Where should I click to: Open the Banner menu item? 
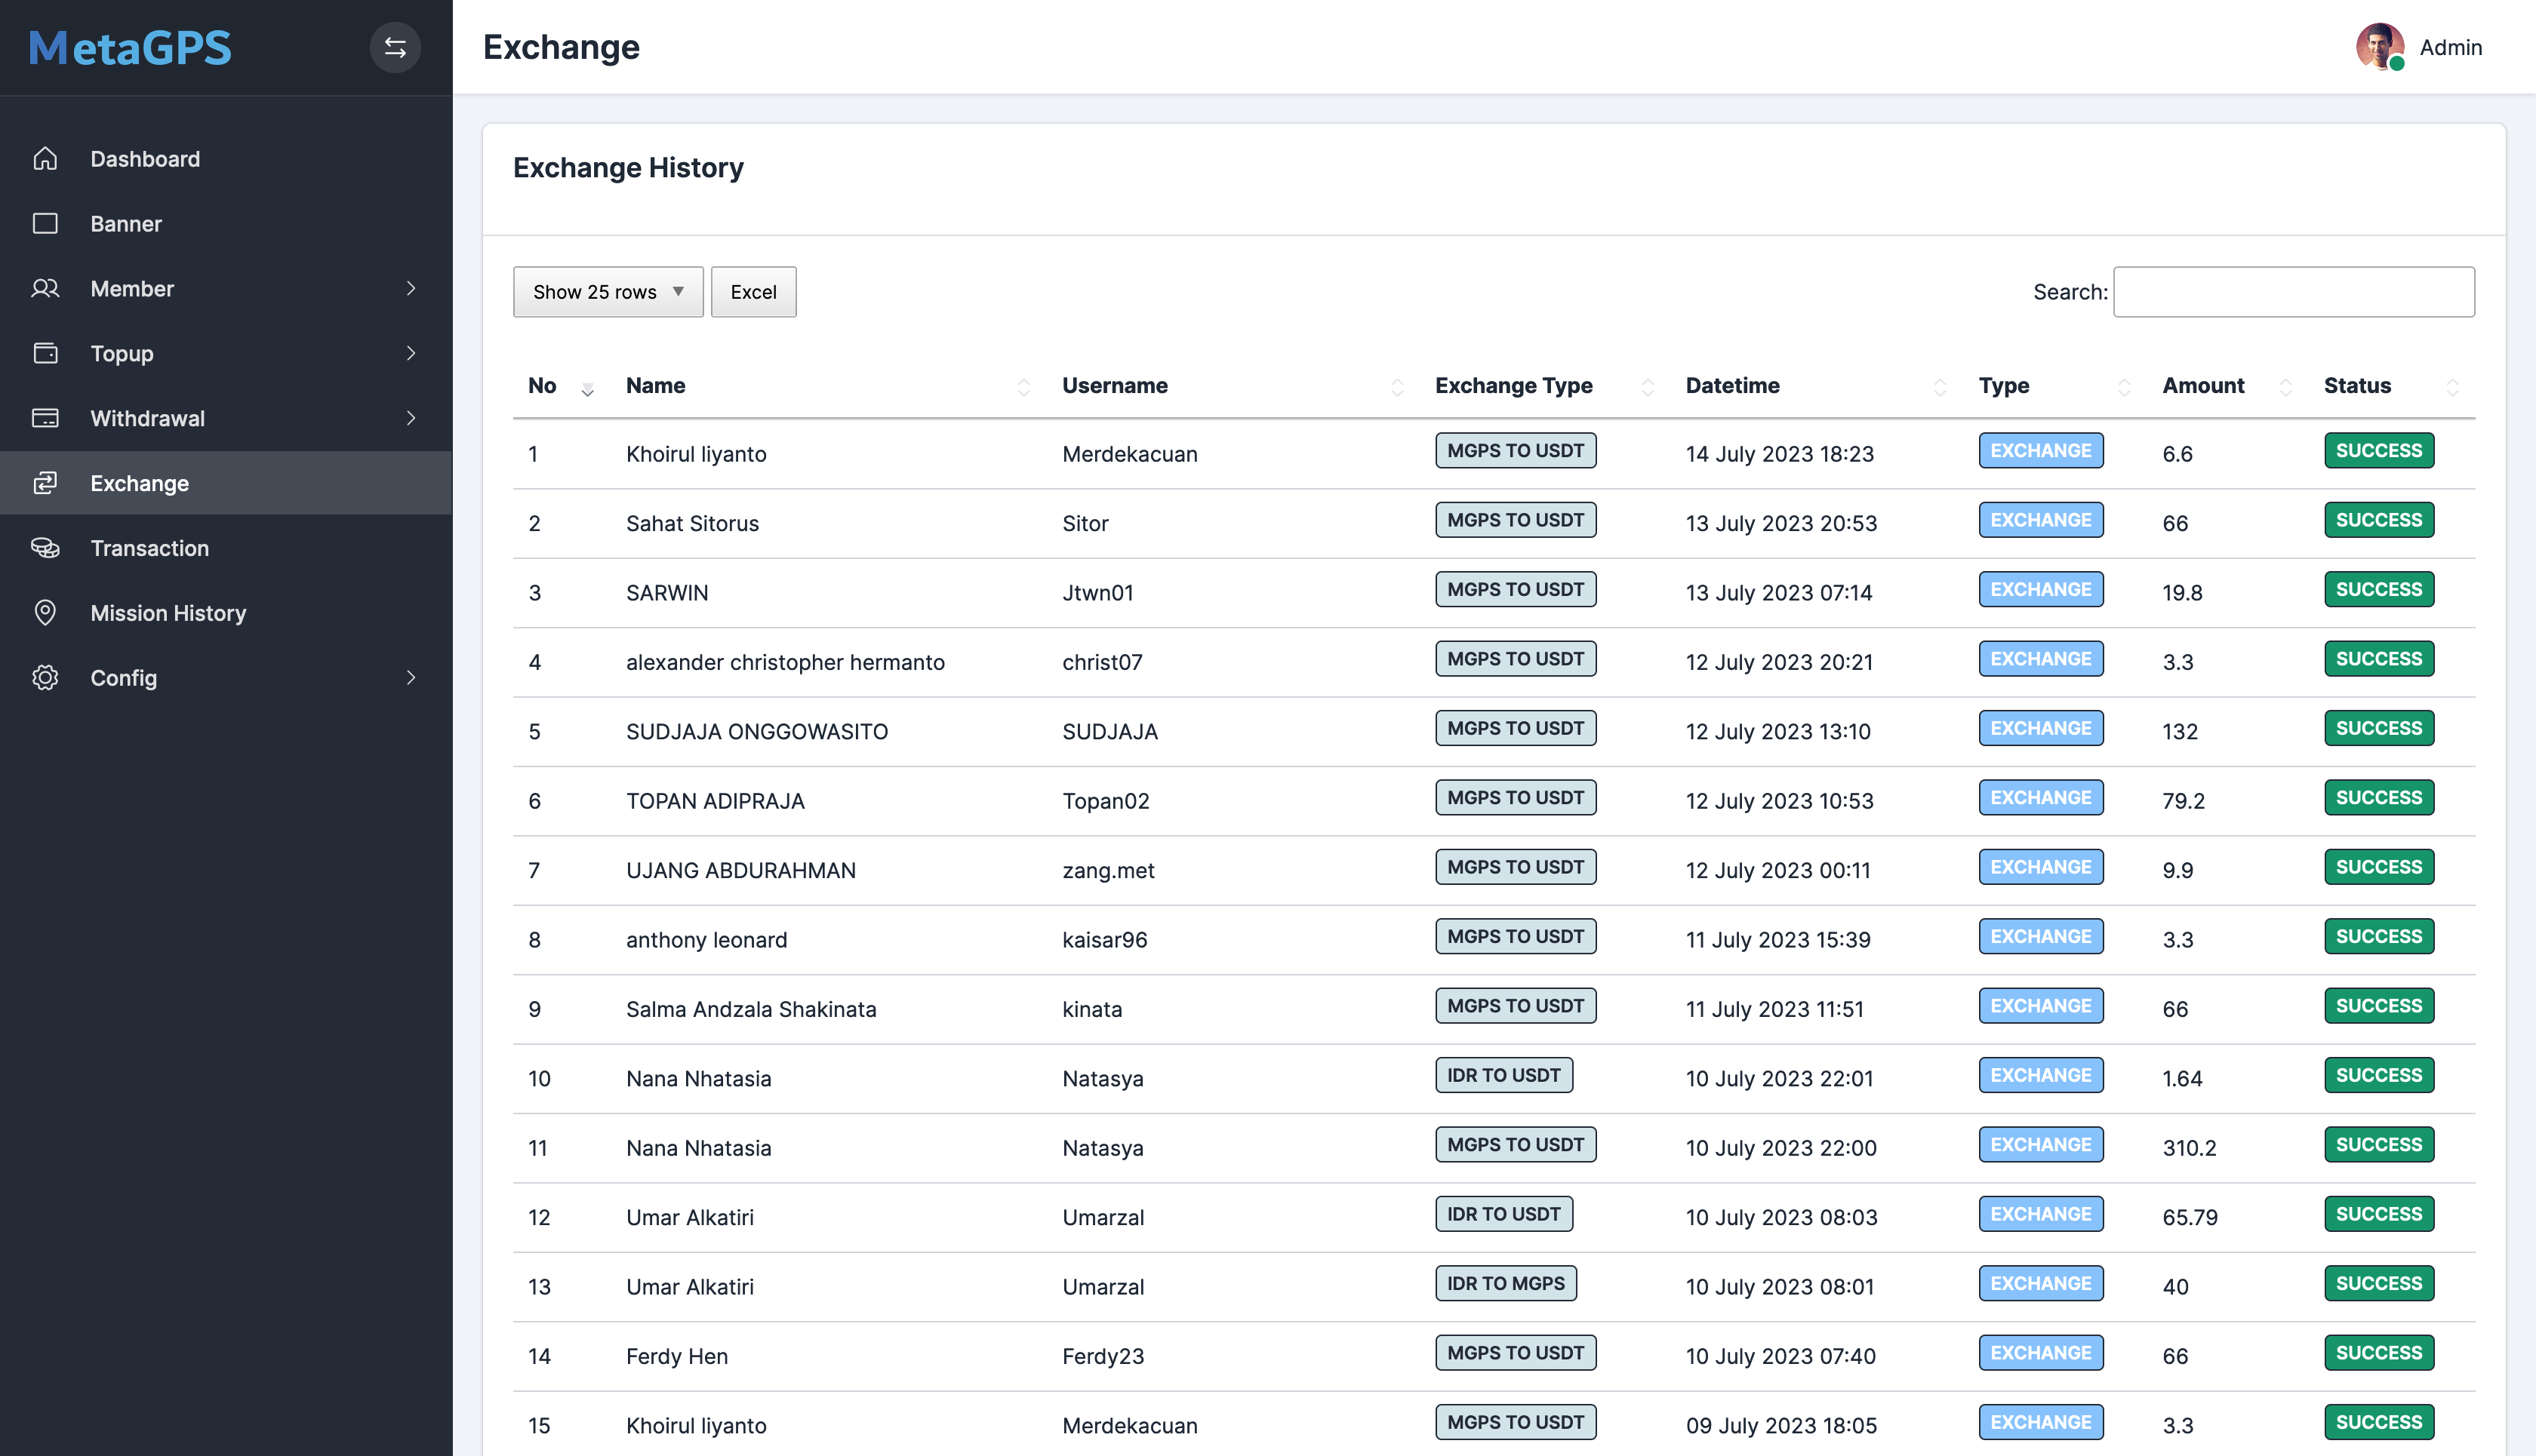tap(226, 223)
